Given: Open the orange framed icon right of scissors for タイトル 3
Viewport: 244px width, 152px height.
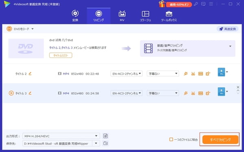Looking at the screenshot, I should coord(200,93).
